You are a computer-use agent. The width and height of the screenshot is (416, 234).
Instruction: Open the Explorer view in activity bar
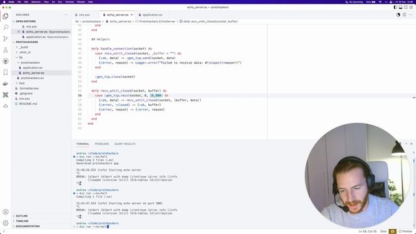click(x=5, y=16)
